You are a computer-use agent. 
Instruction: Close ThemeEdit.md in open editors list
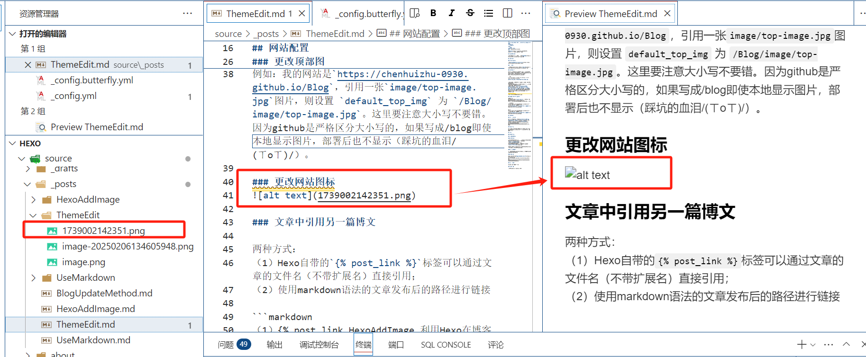[x=28, y=65]
